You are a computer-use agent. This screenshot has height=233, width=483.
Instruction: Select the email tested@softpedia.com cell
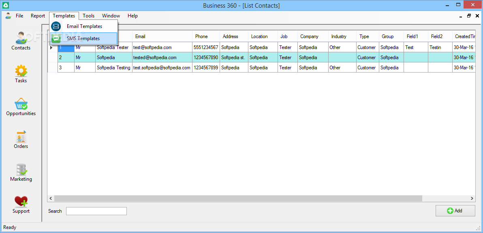pyautogui.click(x=162, y=57)
